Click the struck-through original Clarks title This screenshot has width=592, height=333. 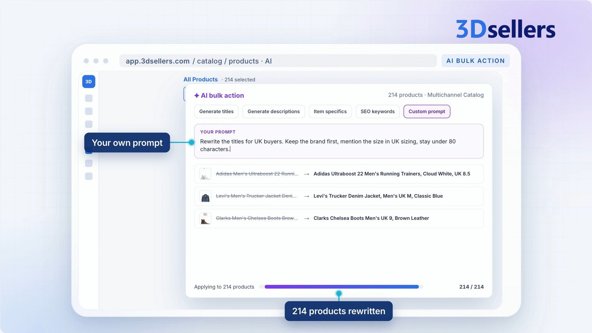pyautogui.click(x=257, y=218)
